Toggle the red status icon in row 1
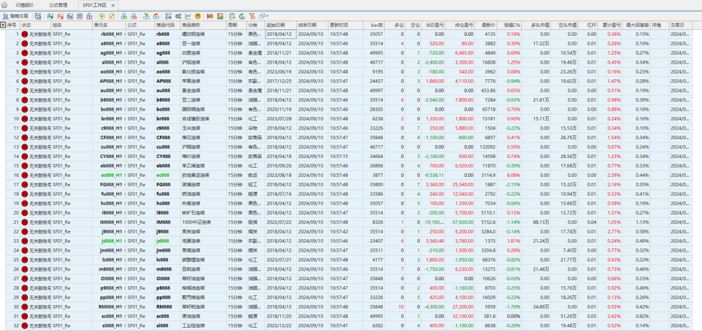This screenshot has width=702, height=331. pyautogui.click(x=25, y=33)
